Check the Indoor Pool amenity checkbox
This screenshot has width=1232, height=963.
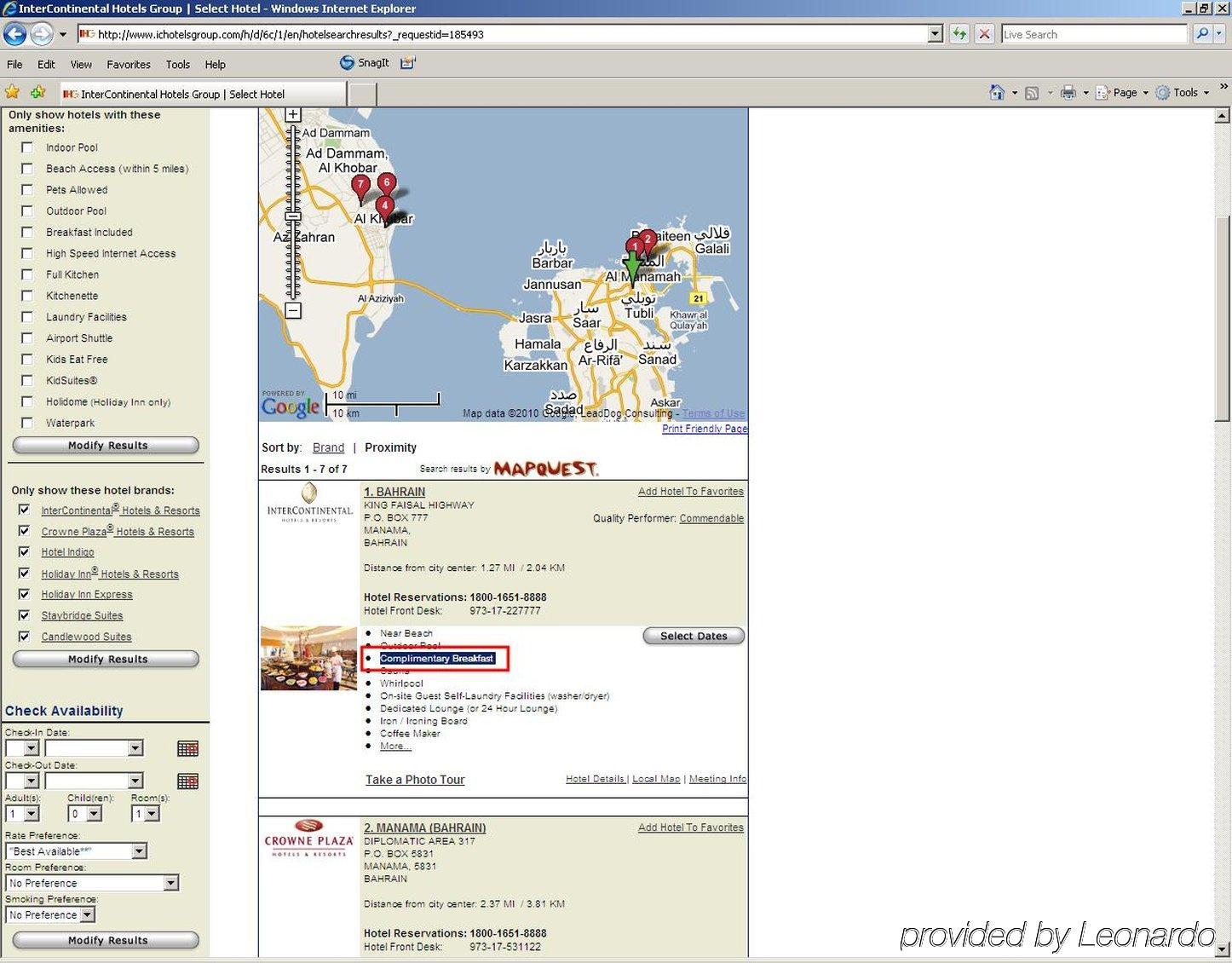[27, 147]
